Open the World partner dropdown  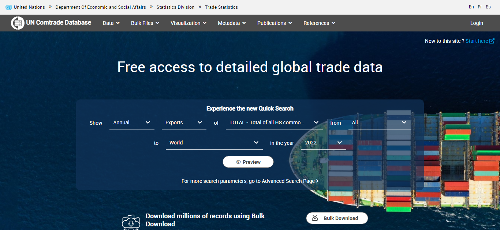coord(214,143)
